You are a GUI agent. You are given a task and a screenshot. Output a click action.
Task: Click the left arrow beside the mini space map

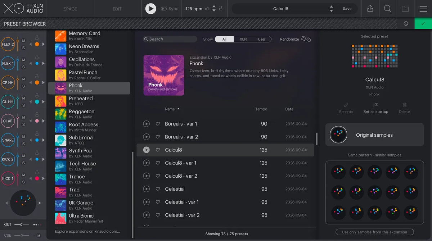[x=7, y=203]
